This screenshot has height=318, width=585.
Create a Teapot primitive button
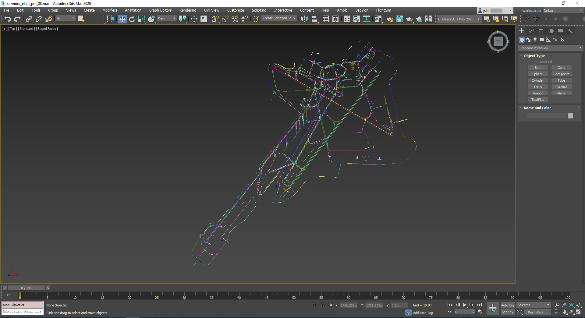click(x=537, y=93)
